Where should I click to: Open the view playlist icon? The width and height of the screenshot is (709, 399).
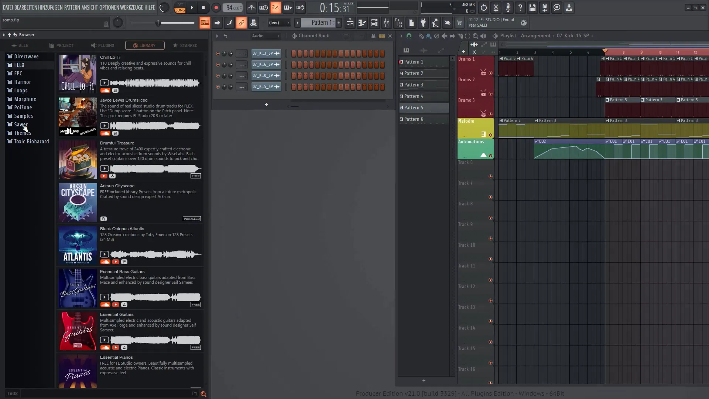pos(350,23)
